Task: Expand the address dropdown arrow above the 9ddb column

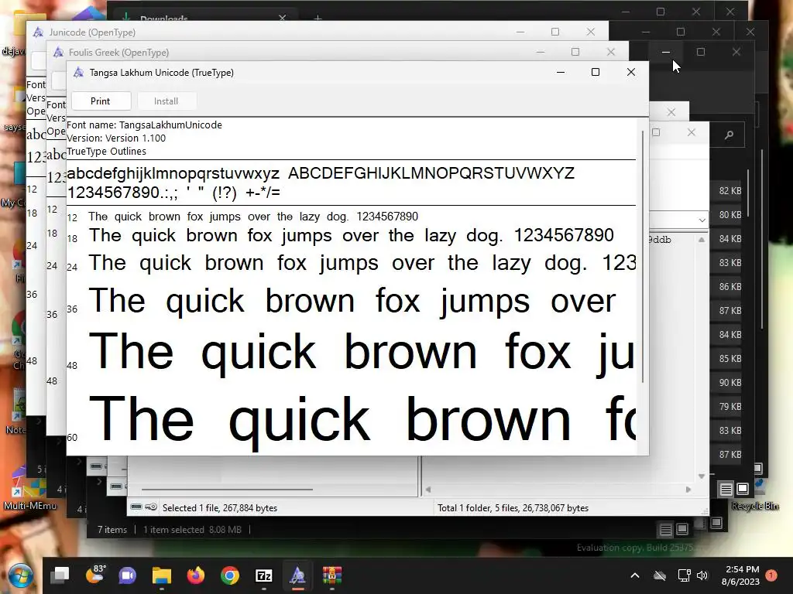Action: tap(702, 220)
